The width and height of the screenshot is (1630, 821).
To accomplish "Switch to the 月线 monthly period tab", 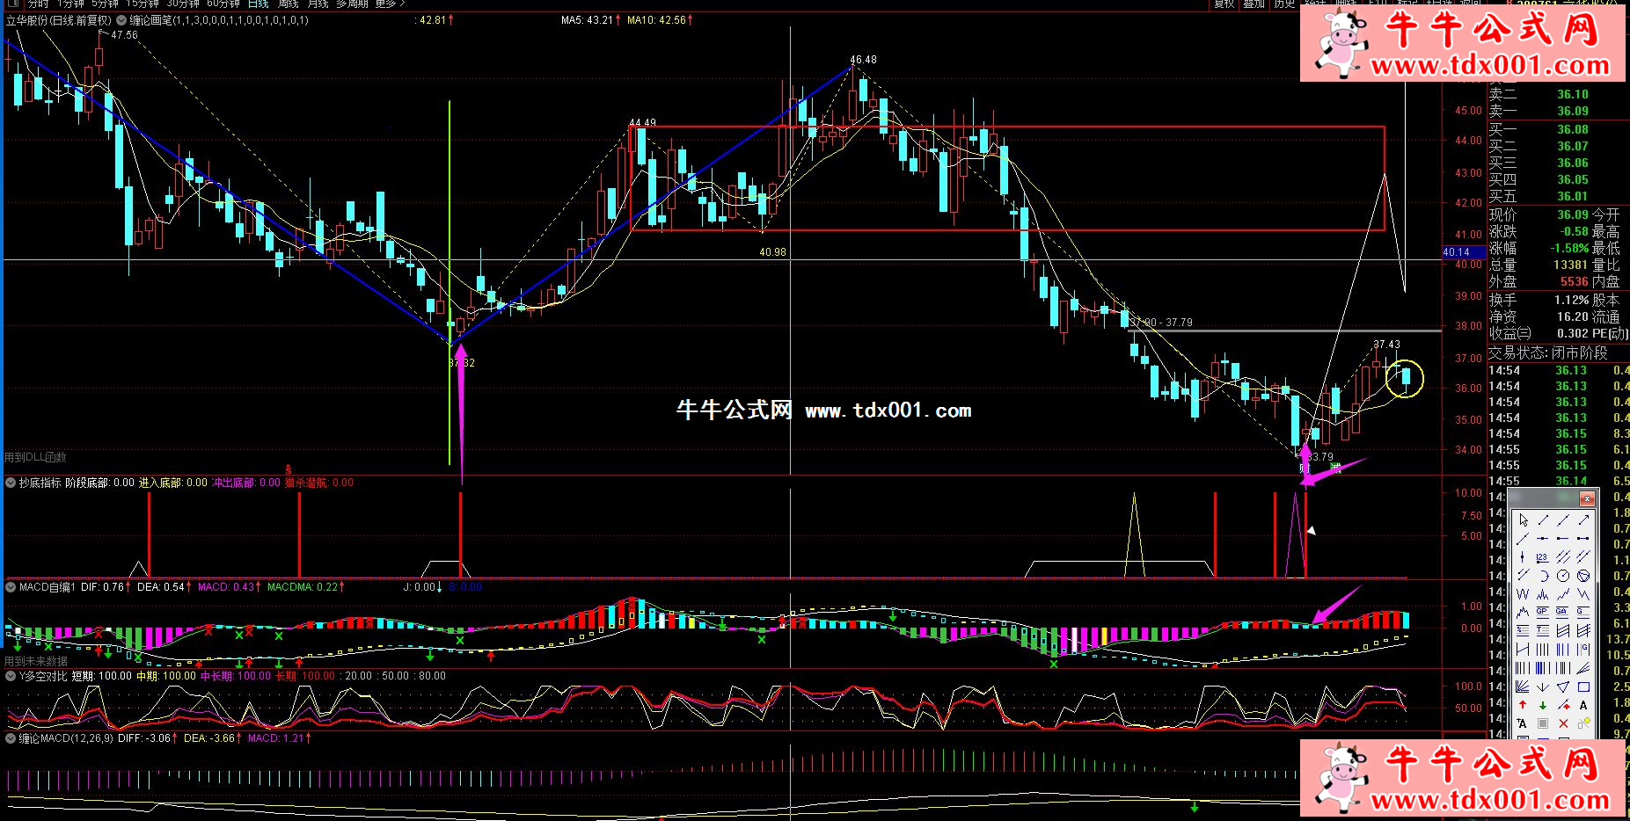I will (x=318, y=4).
